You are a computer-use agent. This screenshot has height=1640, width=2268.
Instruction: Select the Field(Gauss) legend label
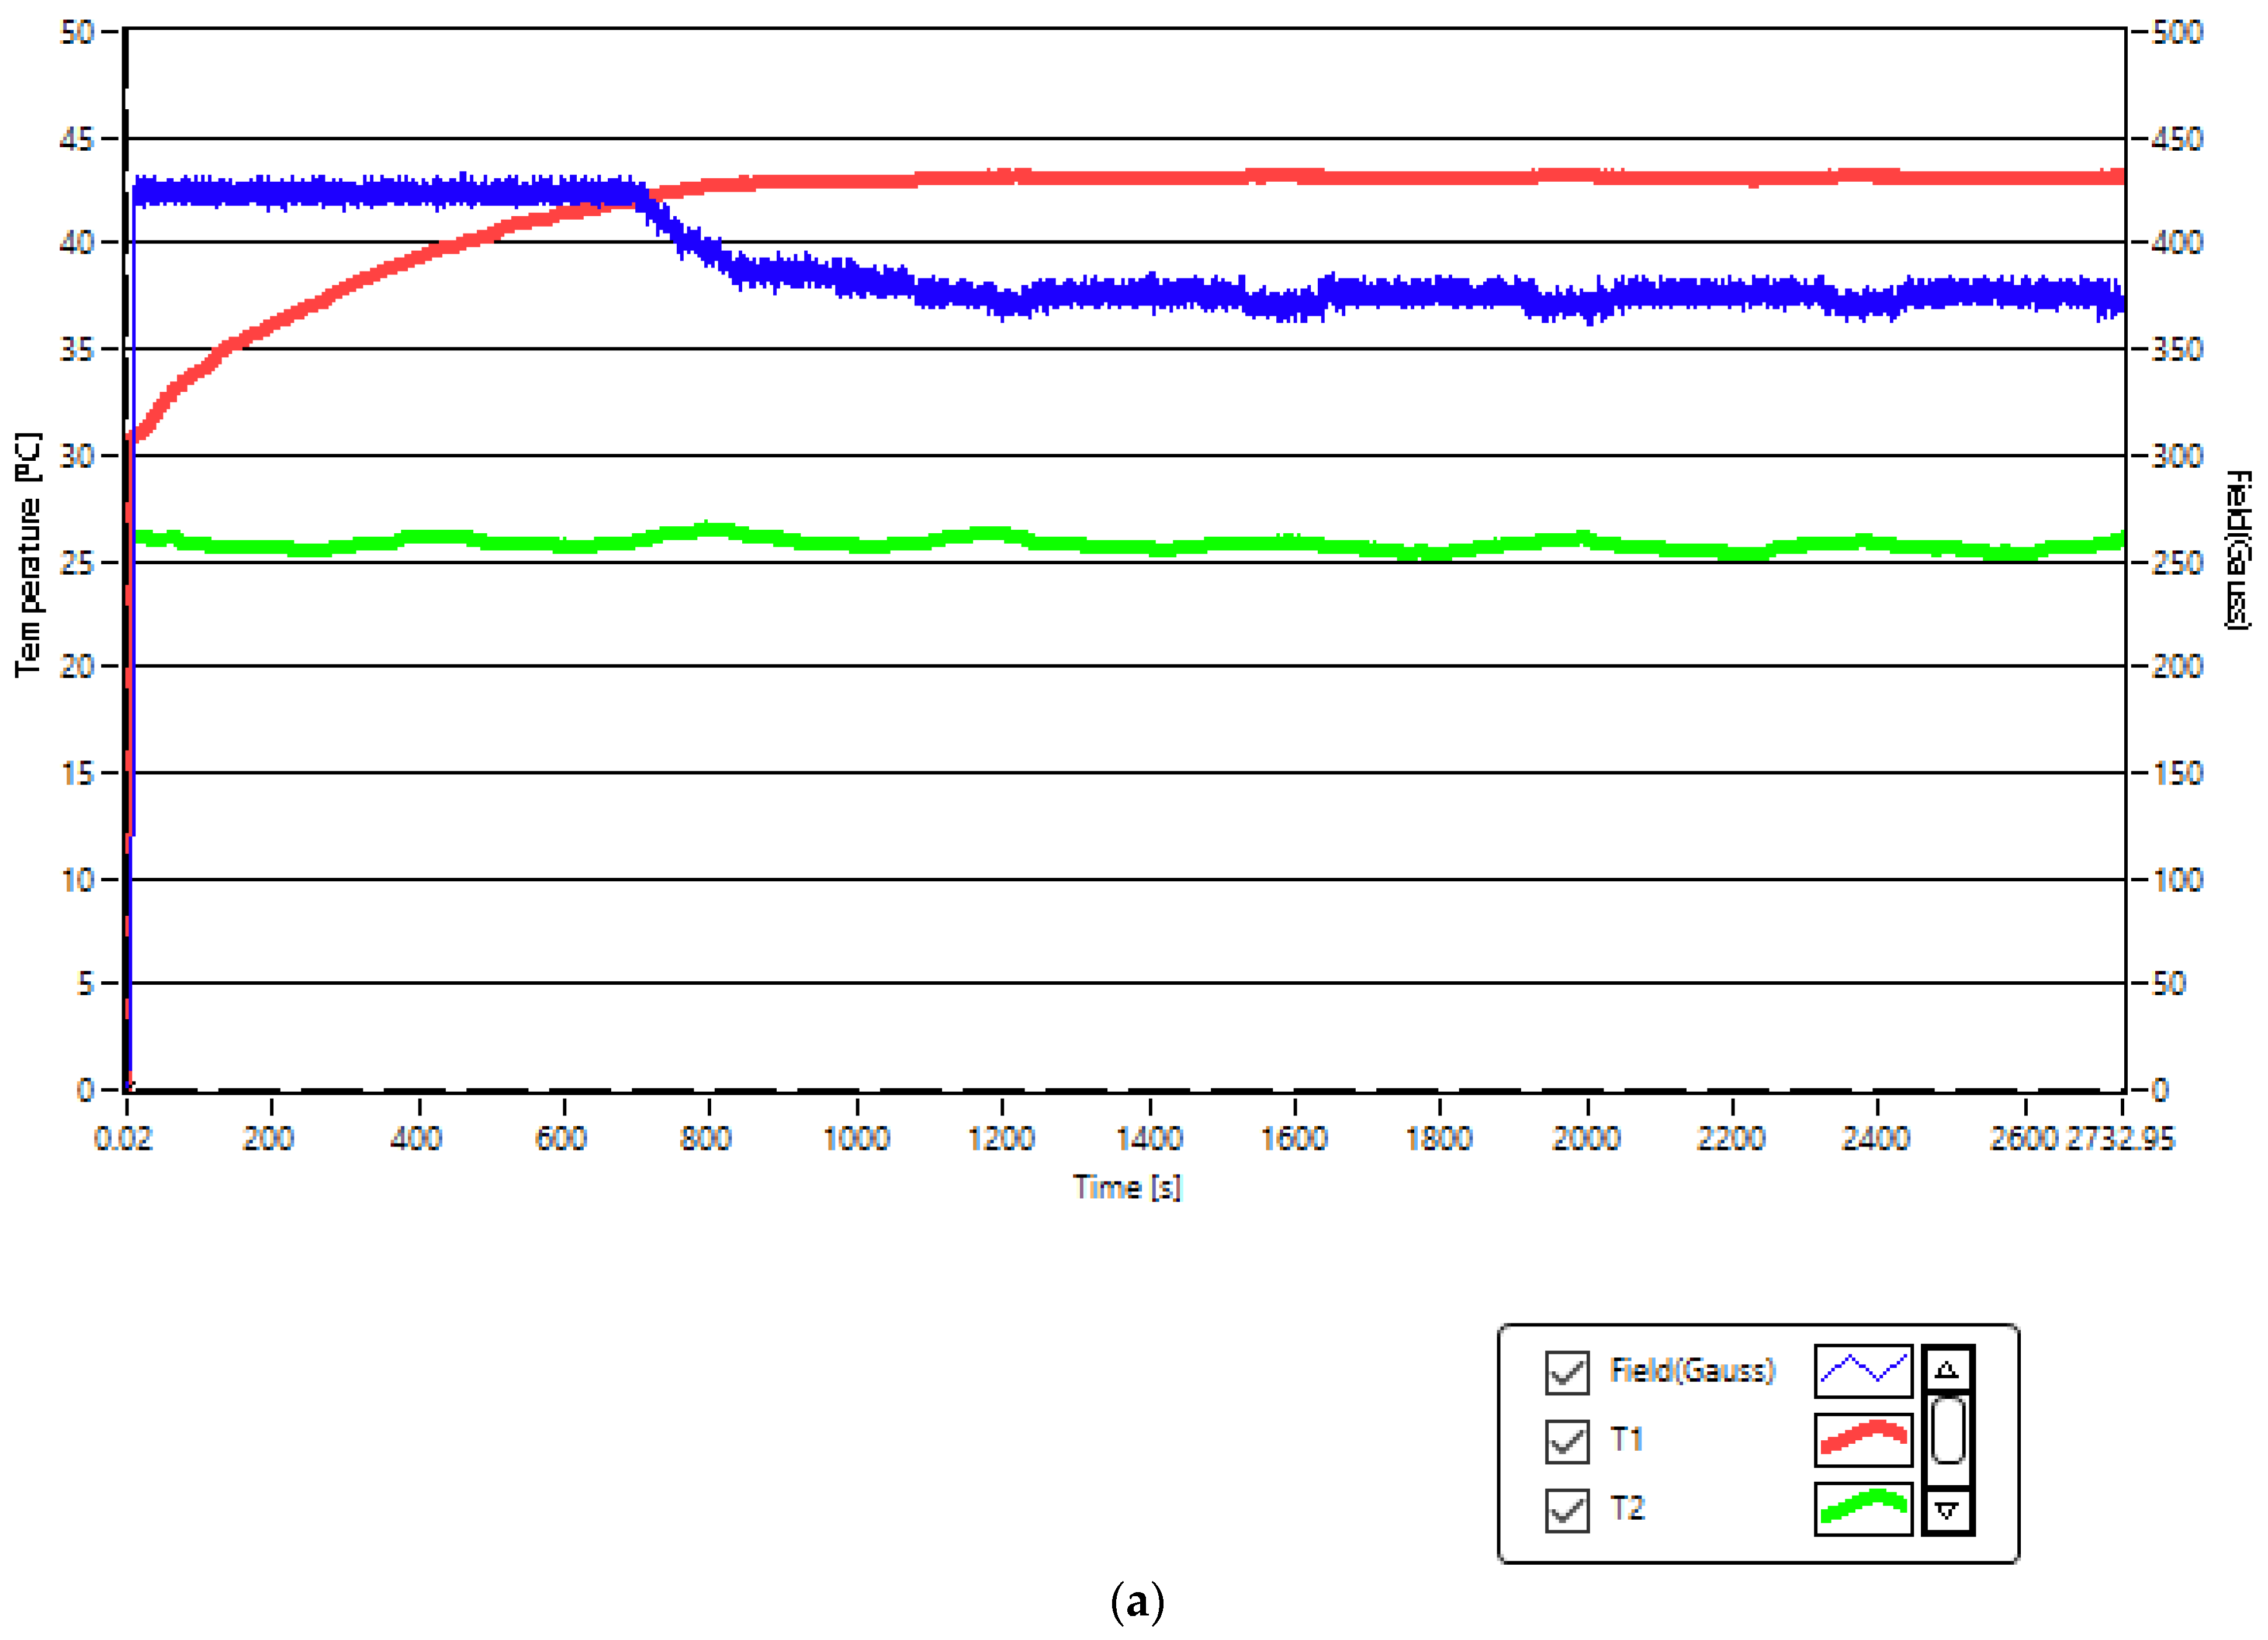click(x=1692, y=1371)
